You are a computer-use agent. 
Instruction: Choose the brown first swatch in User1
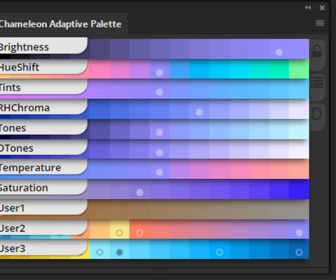[x=100, y=209]
